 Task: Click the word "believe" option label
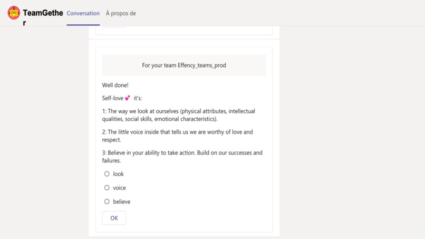122,202
